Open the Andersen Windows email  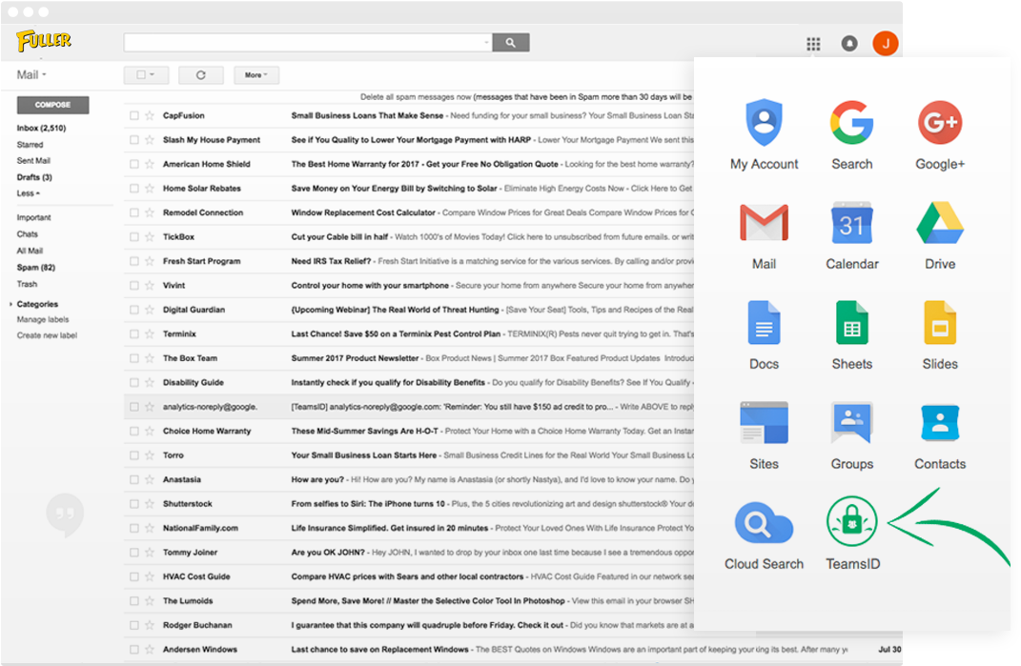click(x=513, y=650)
